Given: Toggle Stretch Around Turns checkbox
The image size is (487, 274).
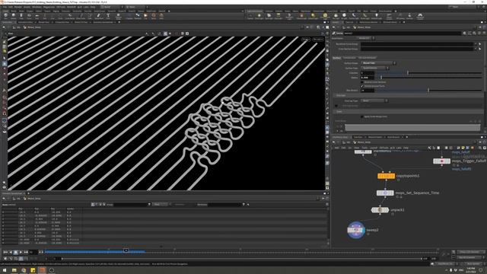Looking at the screenshot, I should [362, 86].
